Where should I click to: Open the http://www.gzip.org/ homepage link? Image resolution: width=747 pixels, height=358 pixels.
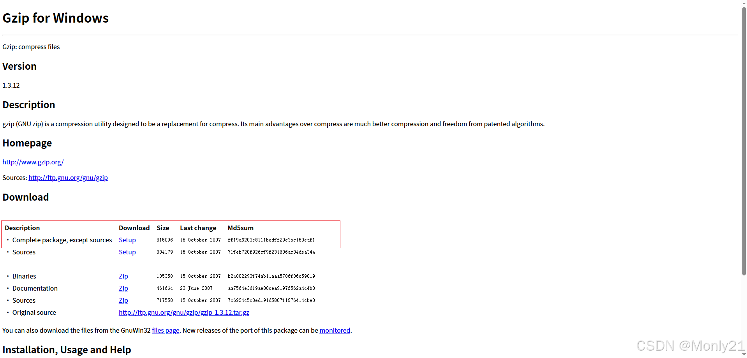33,162
